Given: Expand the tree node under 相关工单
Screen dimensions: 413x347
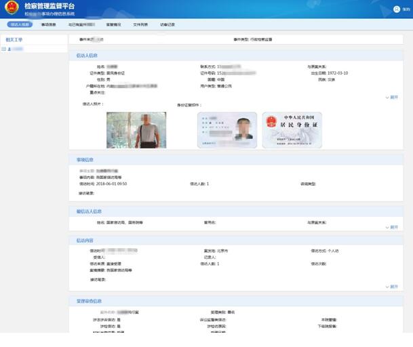Looking at the screenshot, I should [x=4, y=49].
